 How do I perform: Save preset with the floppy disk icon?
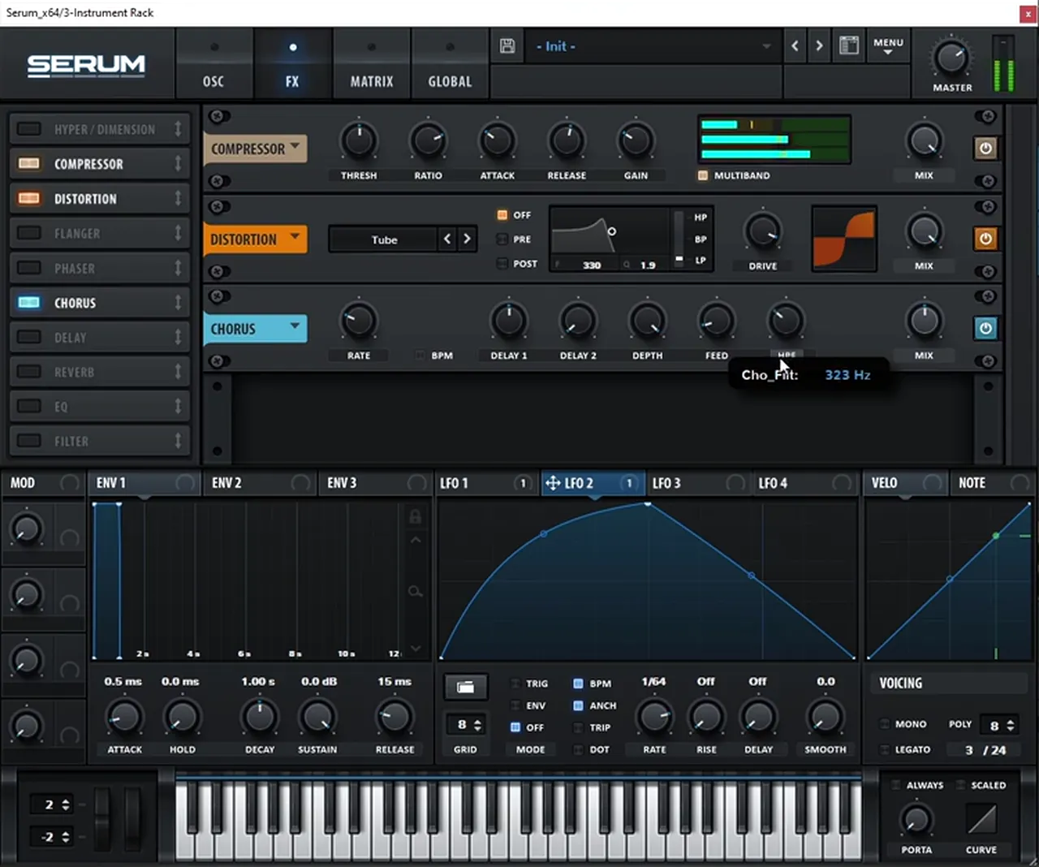click(x=507, y=46)
